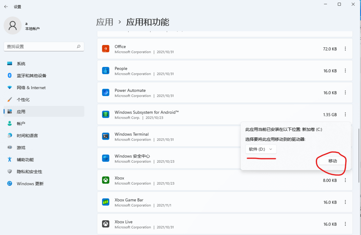Click the Power Automate app icon
This screenshot has width=361, height=235.
point(105,92)
